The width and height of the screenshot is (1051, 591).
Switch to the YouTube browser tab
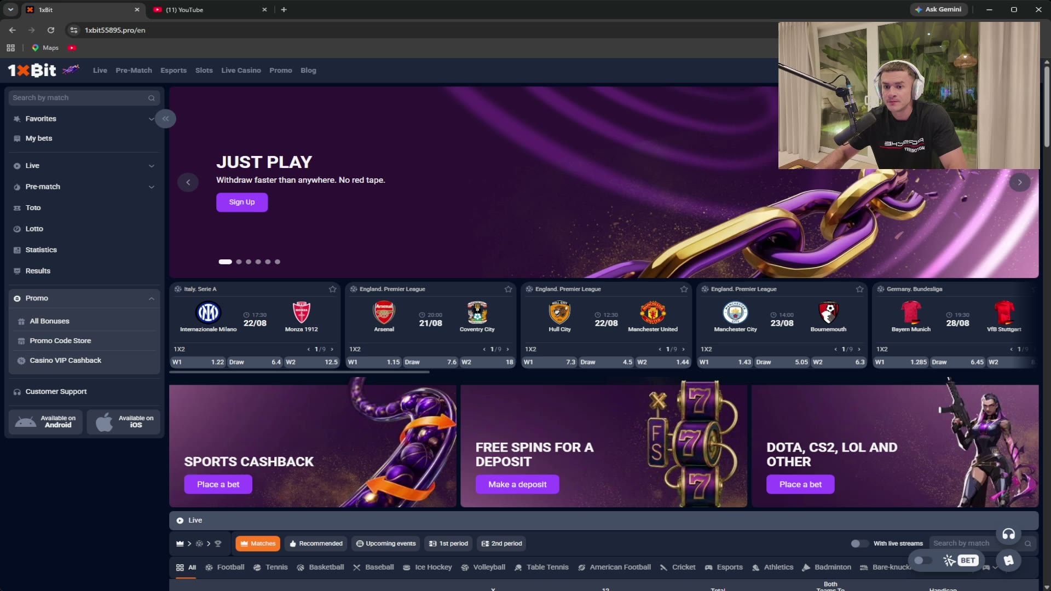[x=210, y=9]
